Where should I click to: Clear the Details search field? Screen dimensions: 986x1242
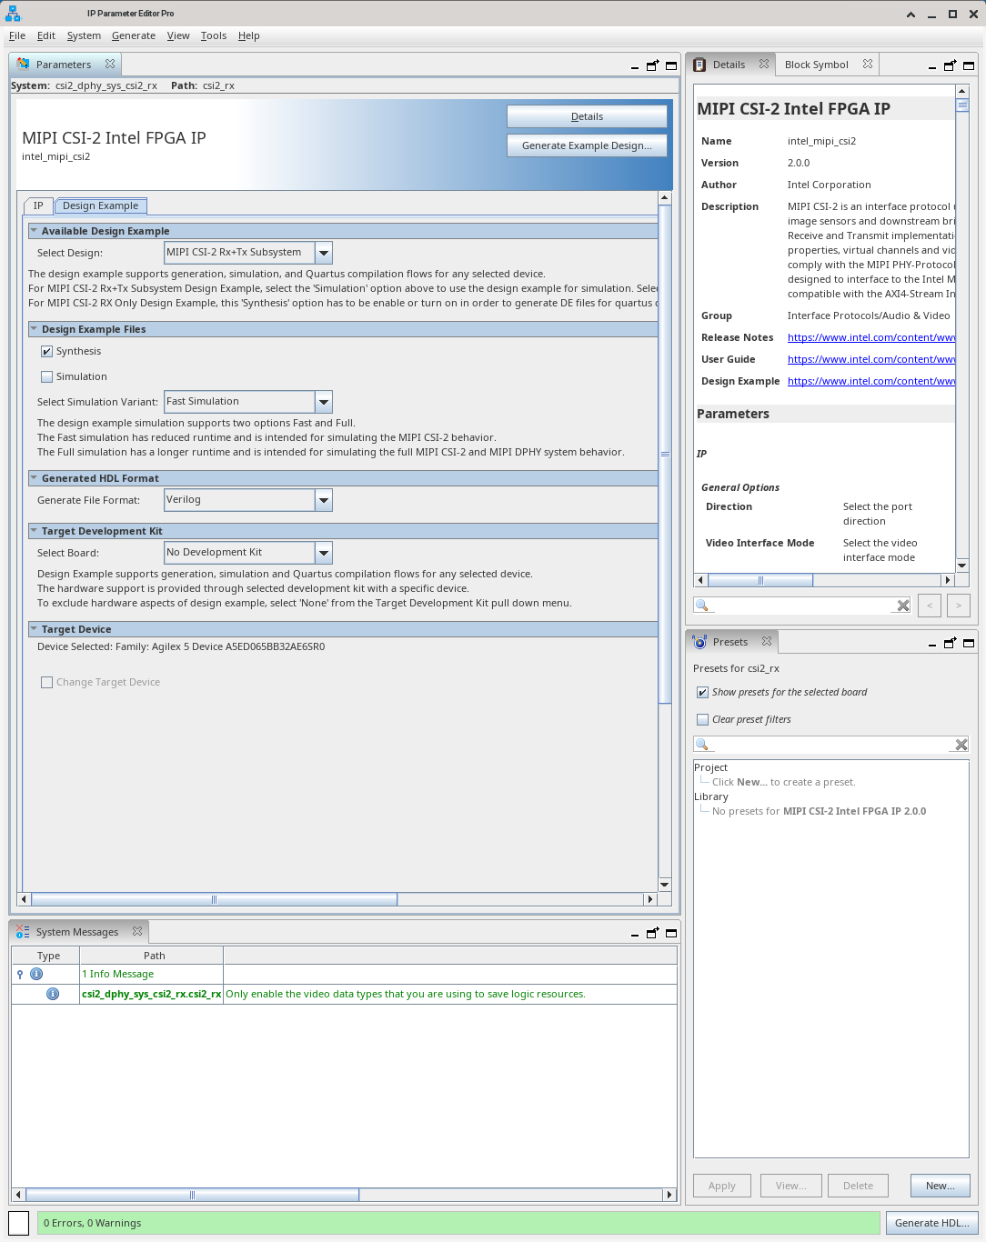pyautogui.click(x=903, y=606)
